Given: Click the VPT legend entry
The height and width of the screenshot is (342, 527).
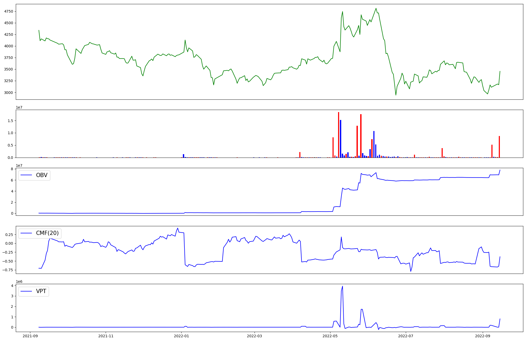Looking at the screenshot, I should tap(41, 291).
